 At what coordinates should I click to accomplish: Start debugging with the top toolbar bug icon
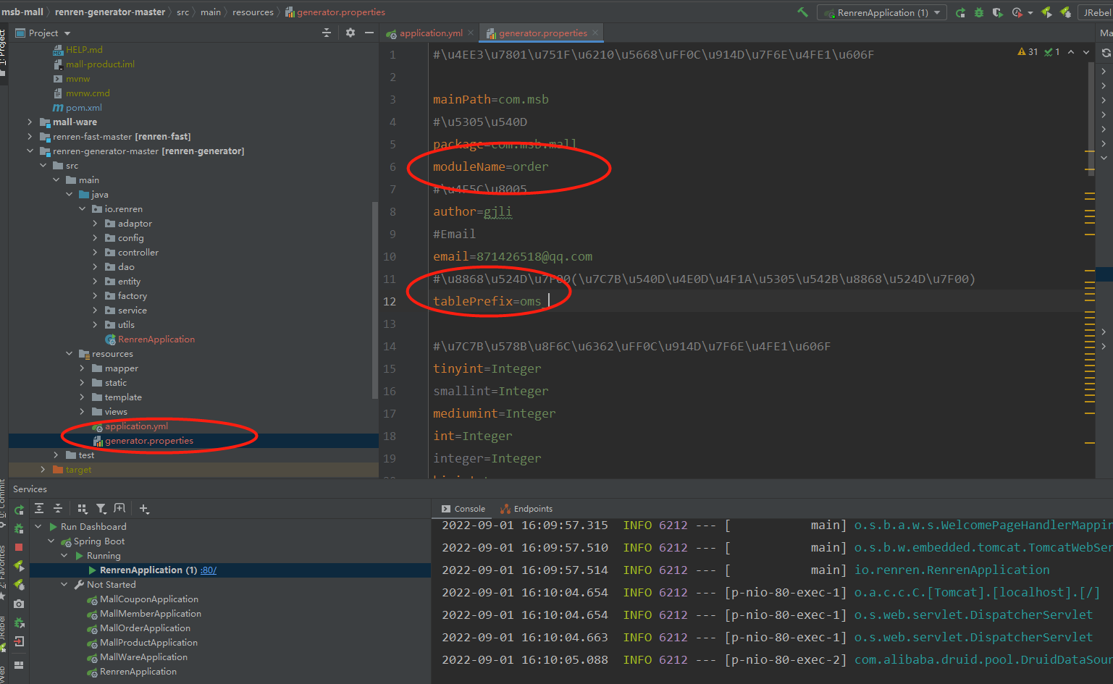click(x=979, y=12)
